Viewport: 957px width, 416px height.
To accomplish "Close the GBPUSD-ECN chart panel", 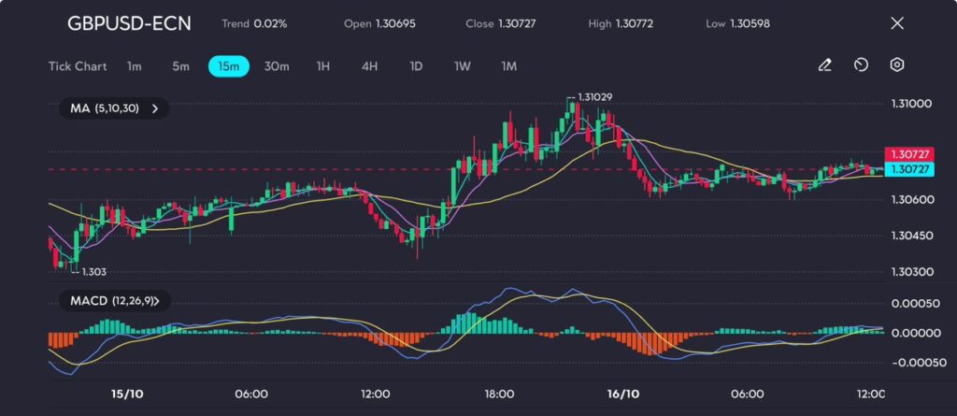I will [897, 23].
